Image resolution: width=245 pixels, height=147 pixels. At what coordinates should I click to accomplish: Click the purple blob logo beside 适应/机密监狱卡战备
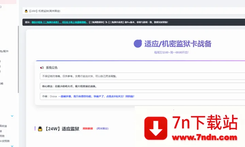[138, 43]
